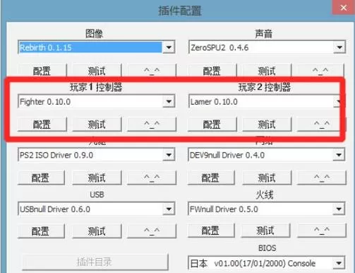The image size is (355, 273).
Task: Configure 玩家2控制器 with 配置 button
Action: tap(212, 124)
